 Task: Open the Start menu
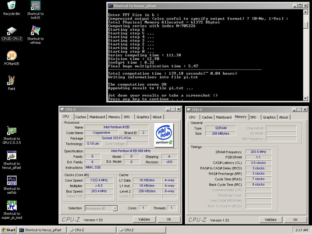(x=8, y=230)
